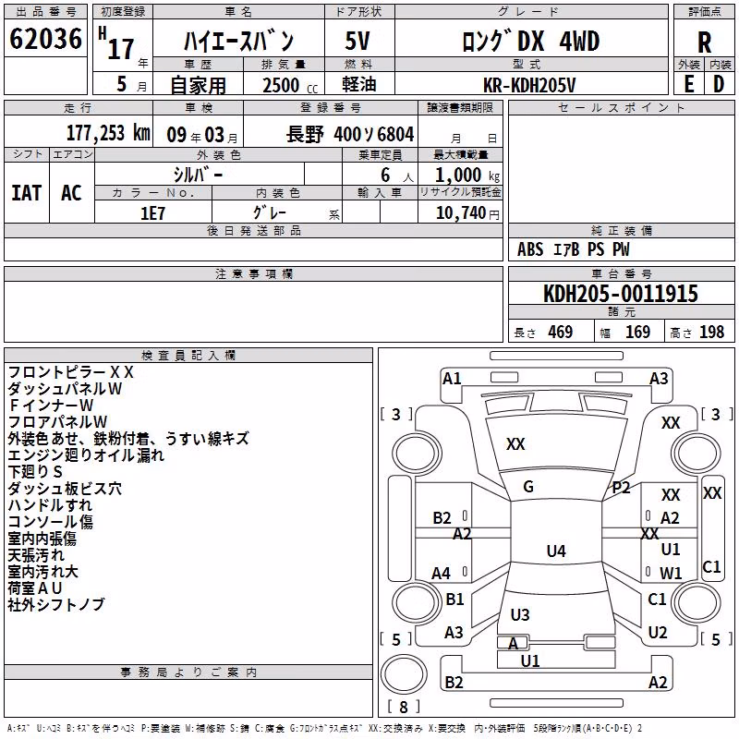
Task: Select the exterior color シルバー
Action: click(198, 175)
